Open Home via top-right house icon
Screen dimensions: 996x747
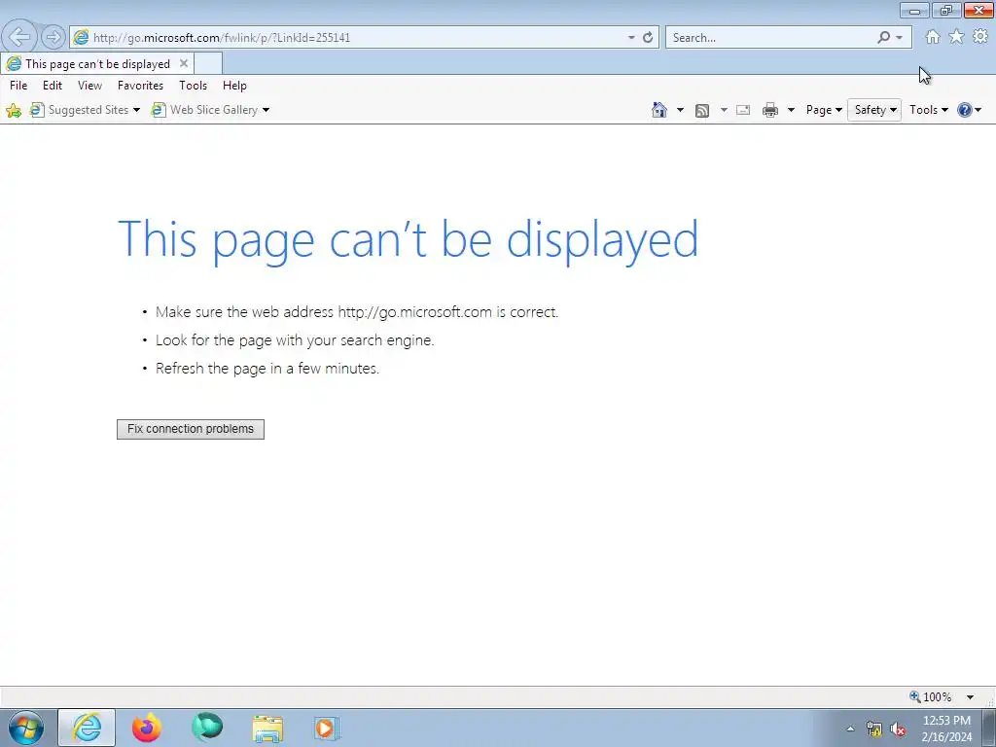[x=933, y=37]
